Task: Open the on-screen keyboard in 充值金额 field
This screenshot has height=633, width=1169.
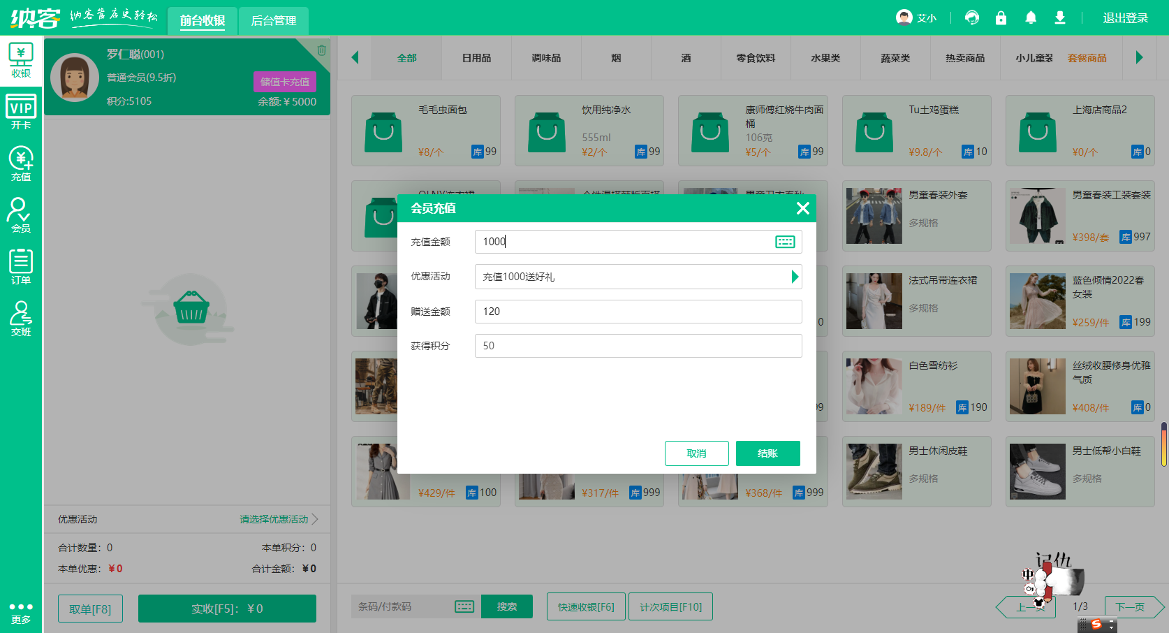Action: click(785, 242)
